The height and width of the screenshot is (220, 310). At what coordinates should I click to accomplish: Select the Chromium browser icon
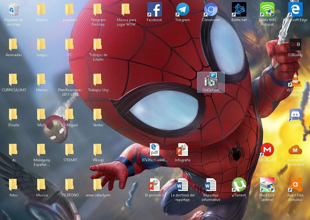click(x=211, y=10)
